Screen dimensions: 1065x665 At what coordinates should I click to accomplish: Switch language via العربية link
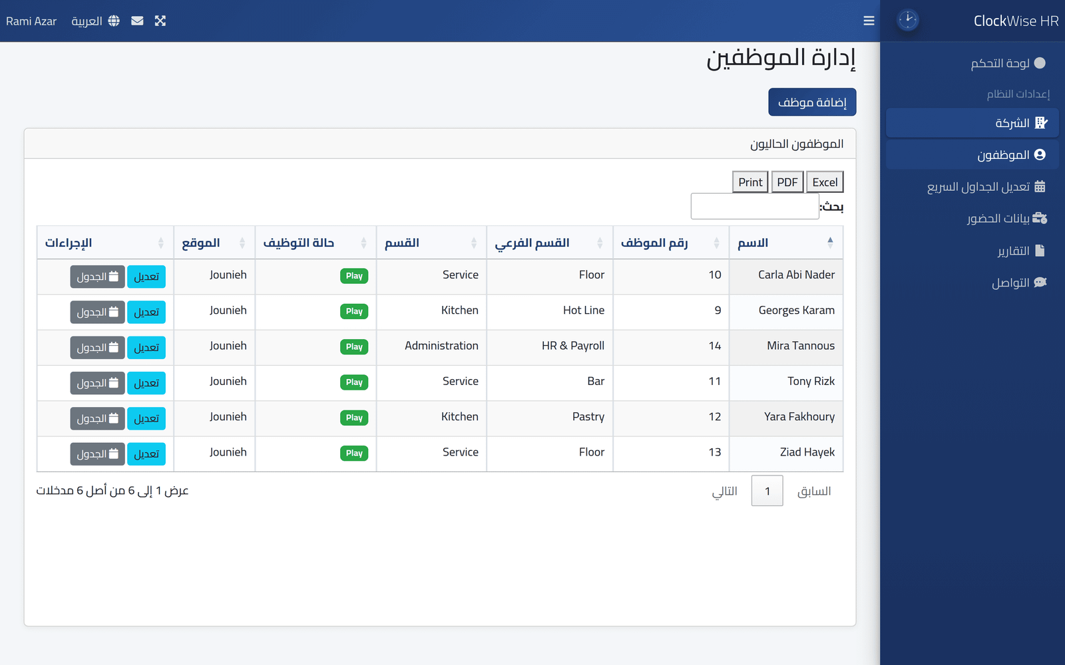(x=87, y=21)
